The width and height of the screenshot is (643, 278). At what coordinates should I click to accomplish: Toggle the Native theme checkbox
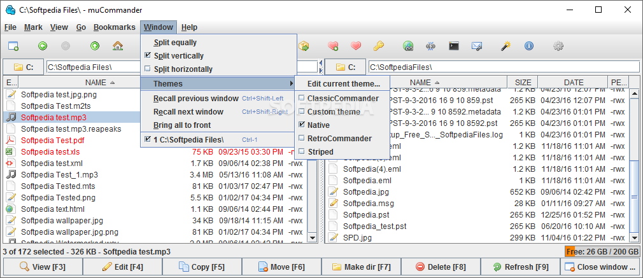click(x=302, y=125)
